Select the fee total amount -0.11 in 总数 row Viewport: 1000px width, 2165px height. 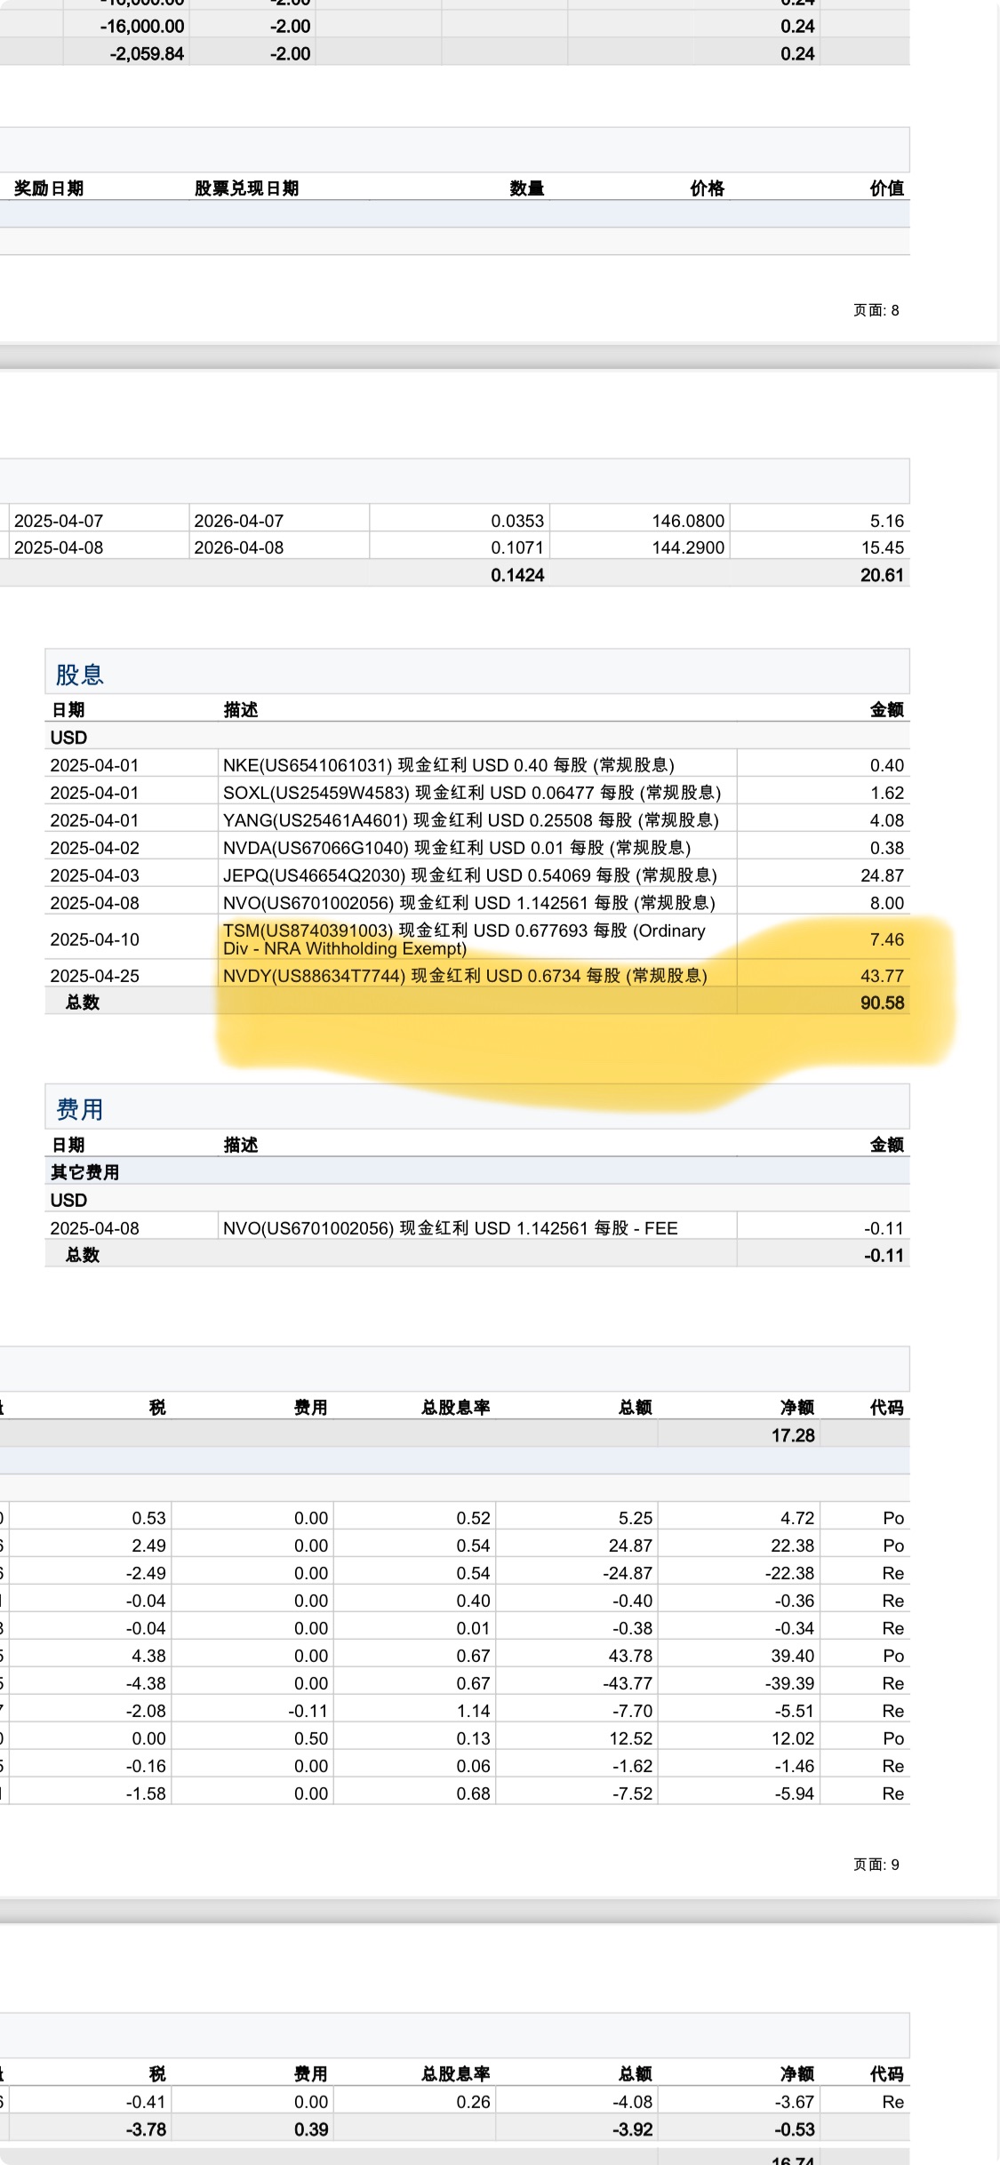[884, 1256]
